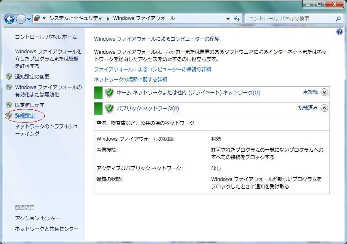Click the back navigation arrow button
Screen dimensions: 347x244
click(x=9, y=19)
